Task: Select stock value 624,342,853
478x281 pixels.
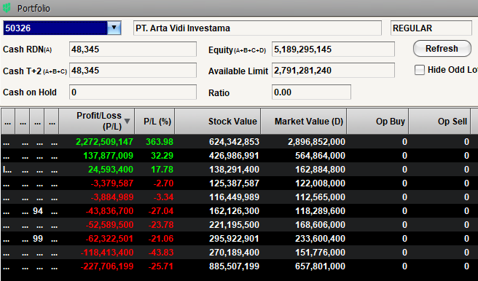Action: 234,142
